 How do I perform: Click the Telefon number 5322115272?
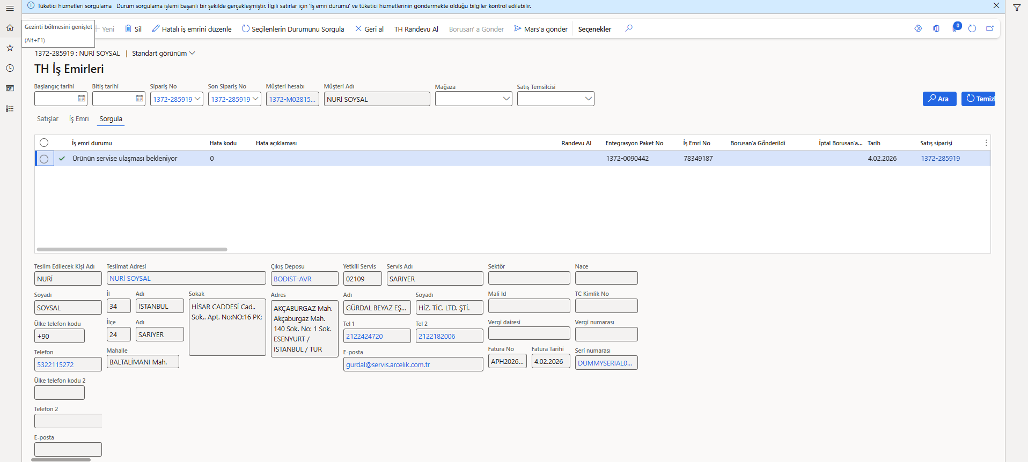(55, 364)
